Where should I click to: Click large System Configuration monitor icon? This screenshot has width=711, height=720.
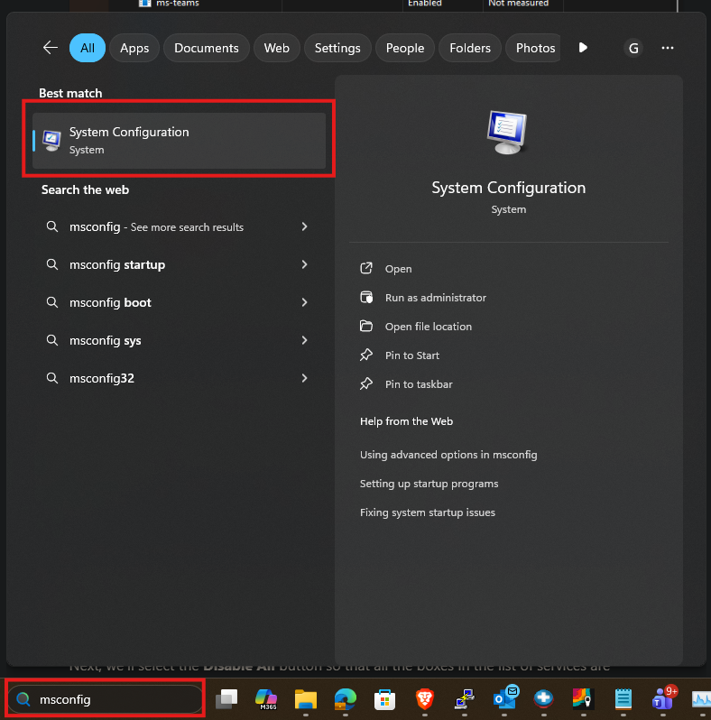coord(507,133)
